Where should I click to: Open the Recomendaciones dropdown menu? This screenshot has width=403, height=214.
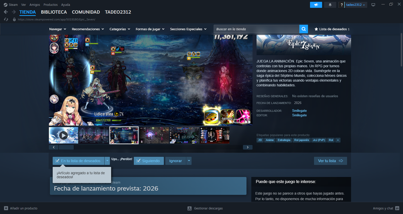click(x=88, y=29)
